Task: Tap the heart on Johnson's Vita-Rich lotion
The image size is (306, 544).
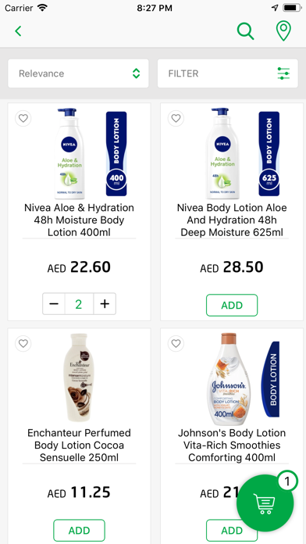Action: (x=176, y=343)
